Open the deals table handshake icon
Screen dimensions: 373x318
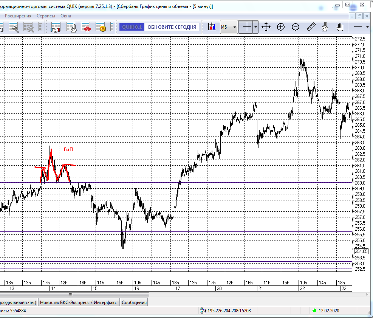point(56,27)
